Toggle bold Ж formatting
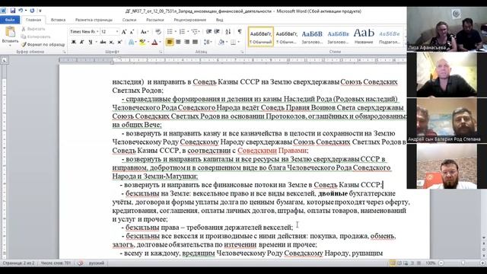This screenshot has width=487, height=274. pyautogui.click(x=74, y=42)
